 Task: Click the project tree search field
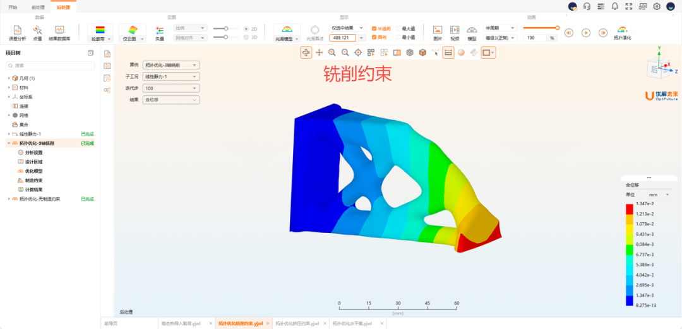(x=51, y=65)
